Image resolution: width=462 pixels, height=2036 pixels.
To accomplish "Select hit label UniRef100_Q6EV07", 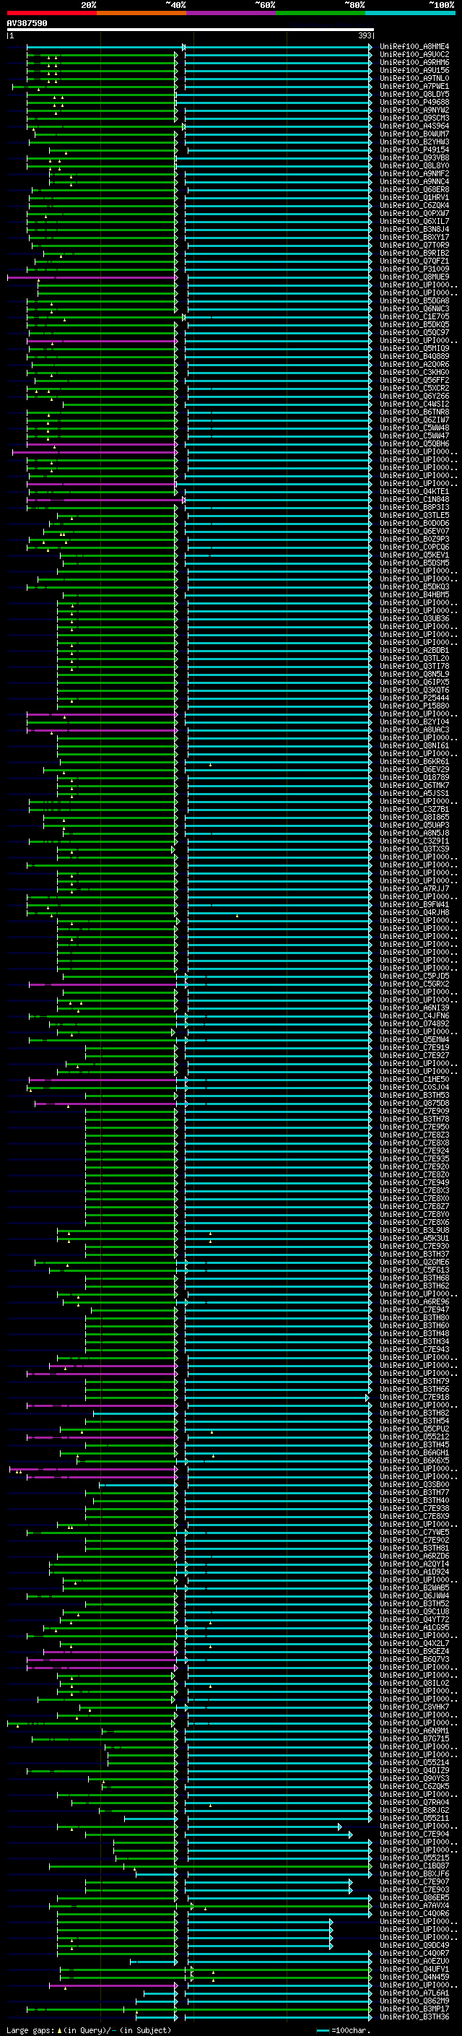I will point(414,531).
